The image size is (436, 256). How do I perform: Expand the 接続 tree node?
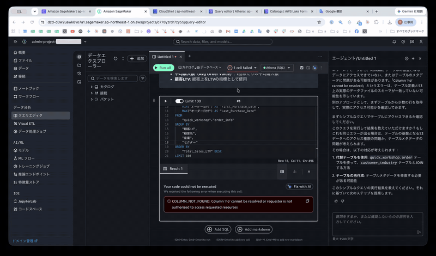[92, 93]
